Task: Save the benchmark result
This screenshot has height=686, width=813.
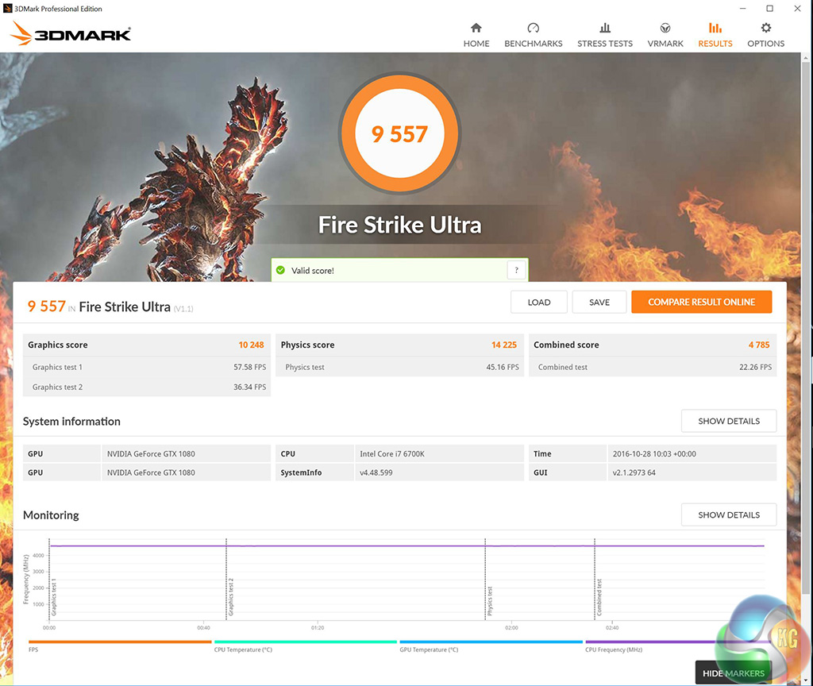Action: click(x=599, y=302)
